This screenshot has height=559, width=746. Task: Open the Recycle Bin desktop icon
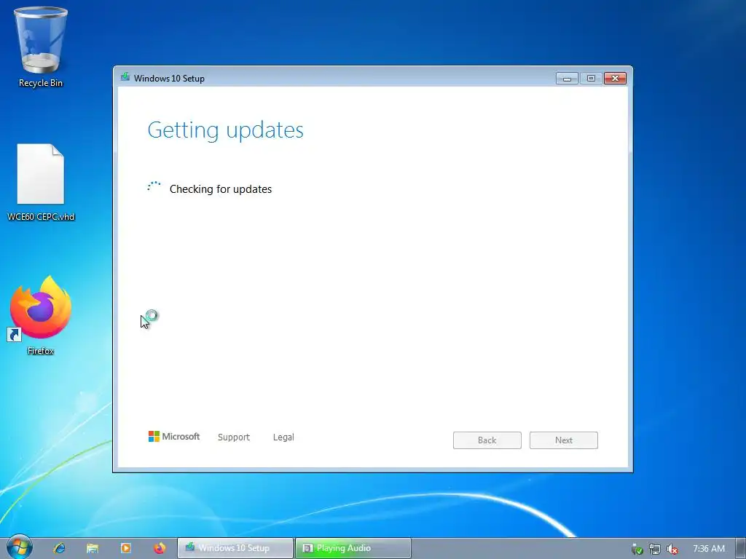[41, 47]
